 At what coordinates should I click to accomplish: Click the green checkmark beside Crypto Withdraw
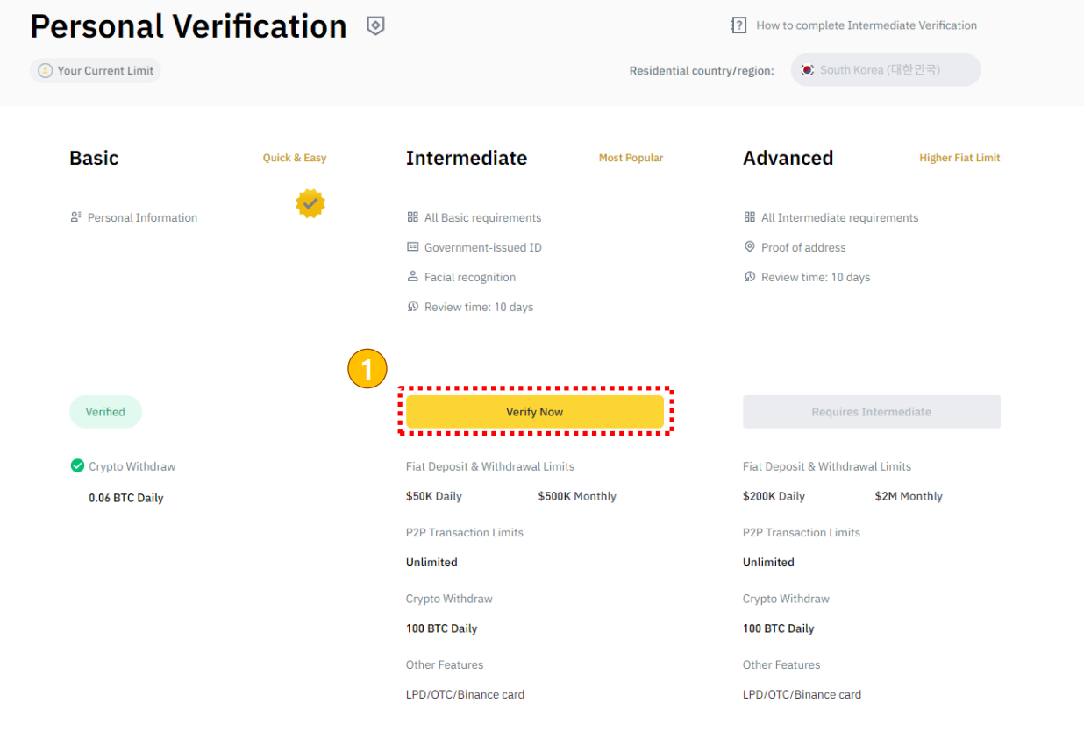(x=77, y=465)
